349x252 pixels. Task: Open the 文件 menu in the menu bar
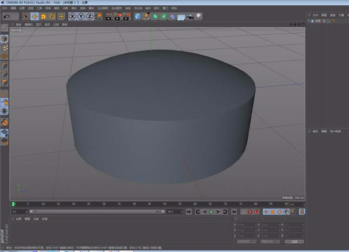click(x=4, y=8)
